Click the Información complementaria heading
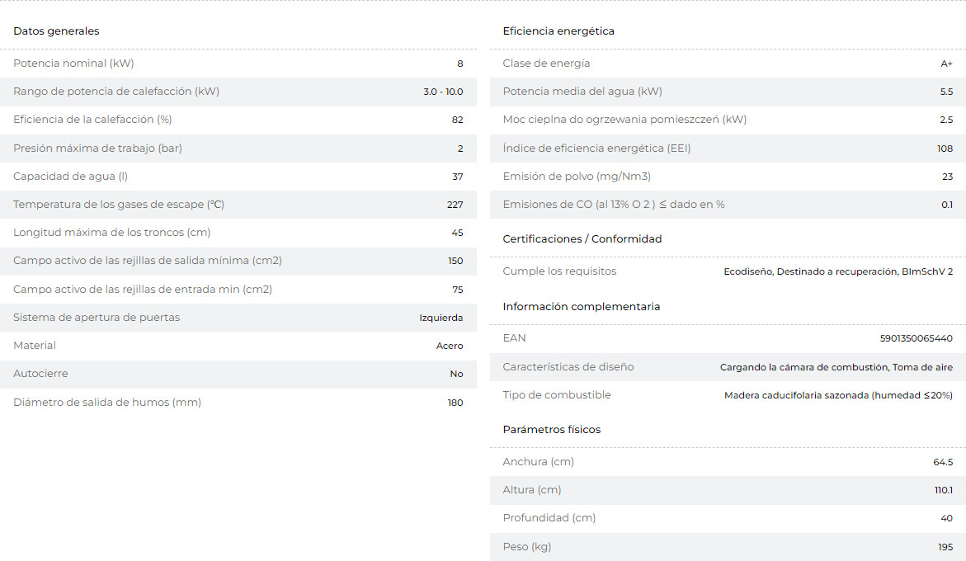The width and height of the screenshot is (966, 561). click(582, 307)
